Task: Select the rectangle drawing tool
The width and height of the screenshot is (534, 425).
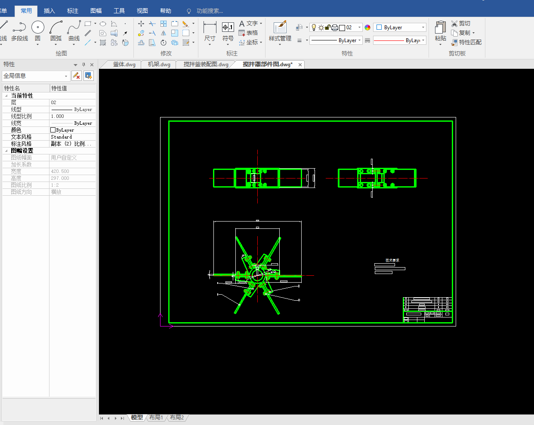Action: click(x=88, y=24)
